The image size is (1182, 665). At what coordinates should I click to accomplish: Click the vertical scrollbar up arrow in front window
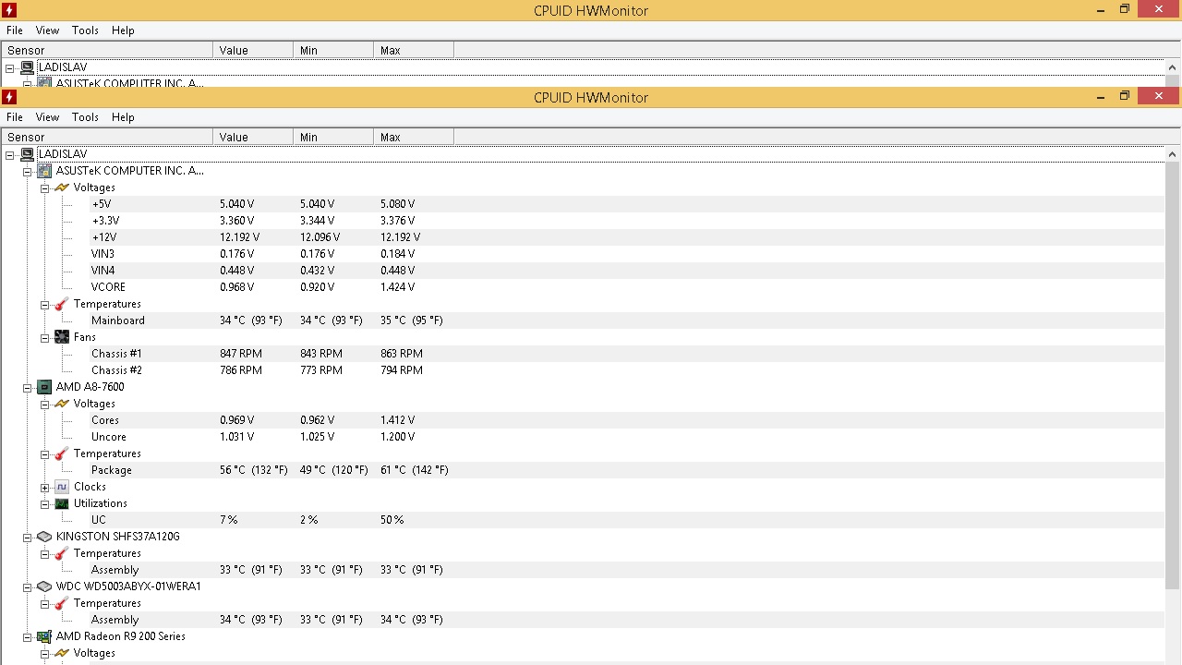pos(1173,154)
